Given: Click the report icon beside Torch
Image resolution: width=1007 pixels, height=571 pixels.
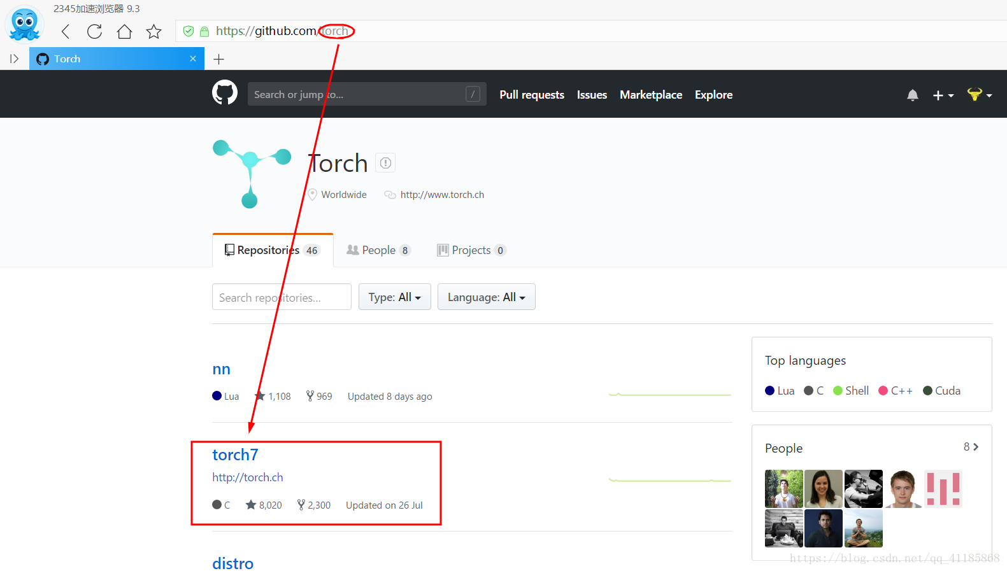Looking at the screenshot, I should coord(385,163).
